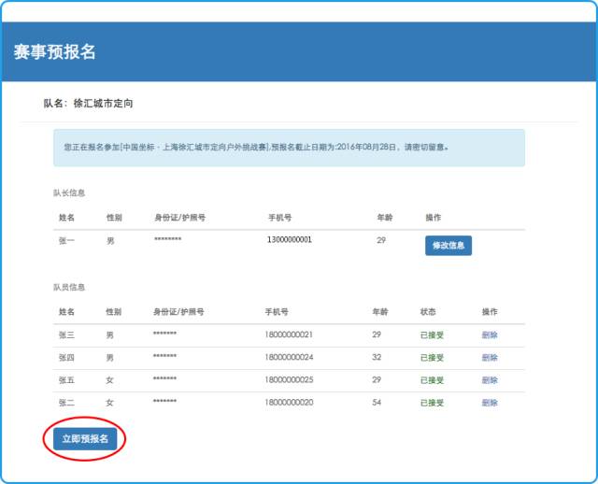This screenshot has width=598, height=484.
Task: Select phone number 18000000020
Action: [x=289, y=402]
